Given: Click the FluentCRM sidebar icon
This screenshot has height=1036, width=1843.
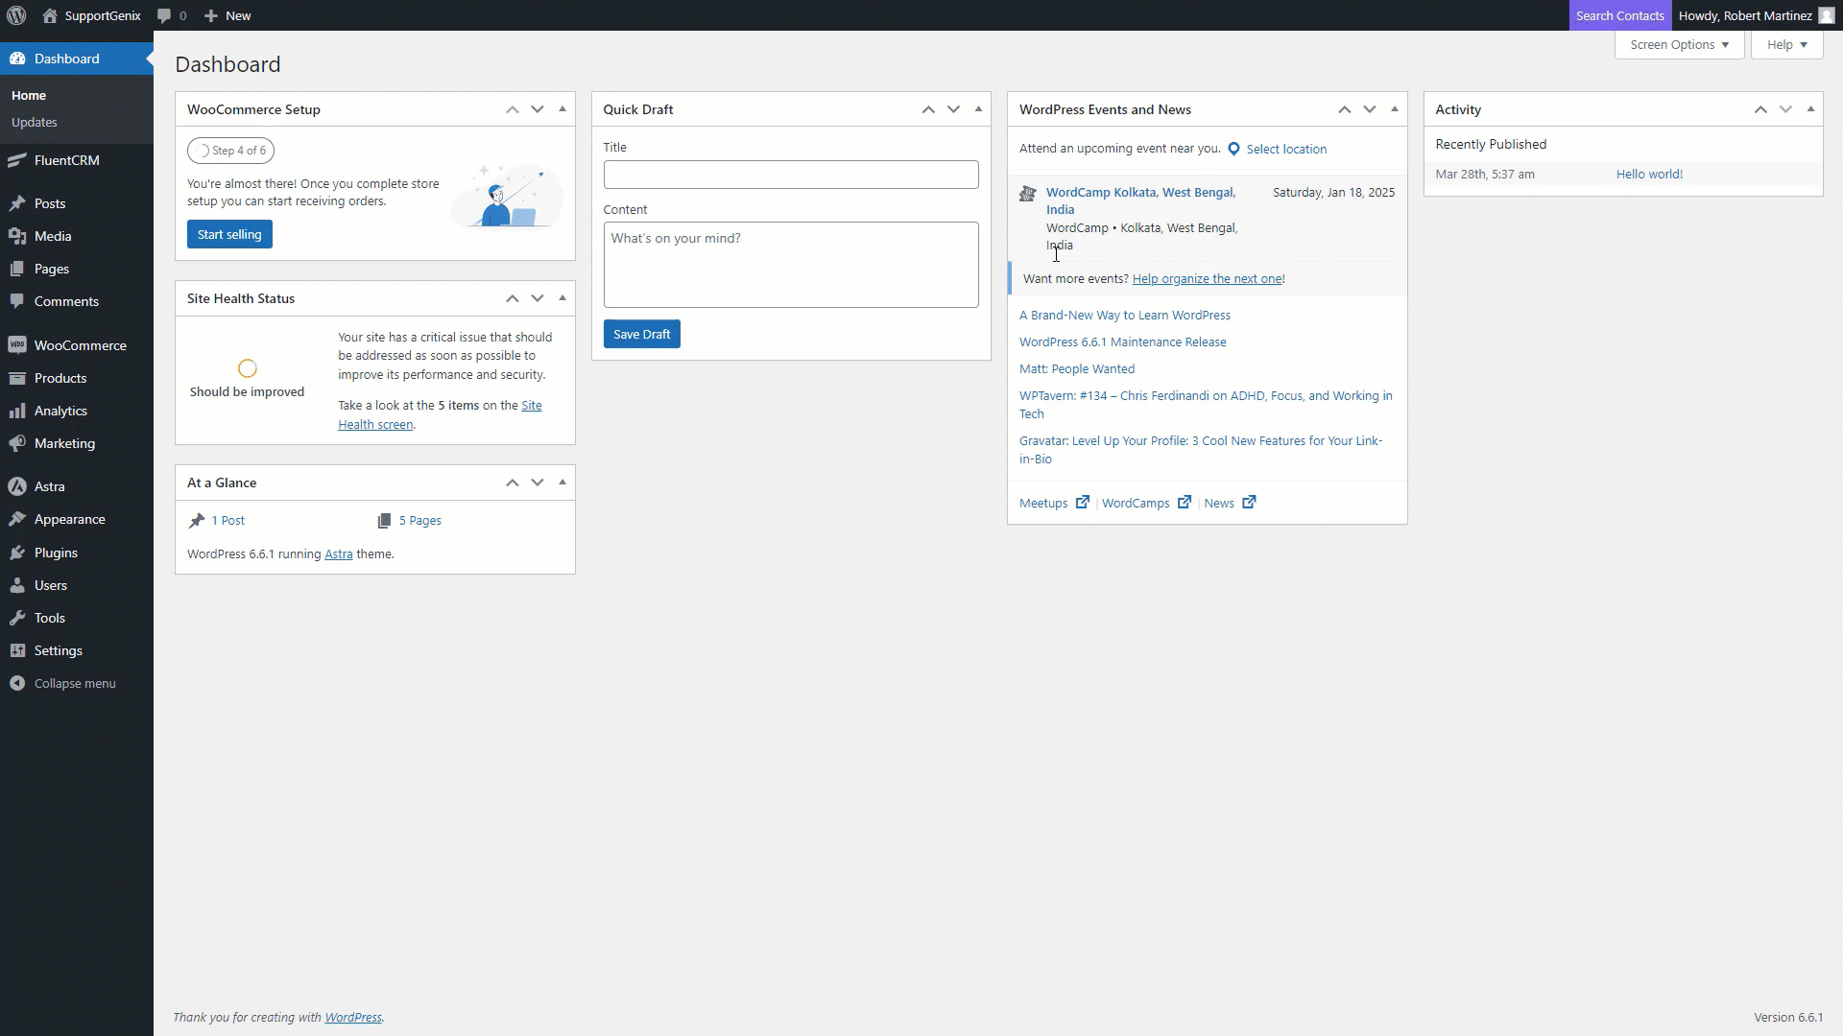Looking at the screenshot, I should coord(17,160).
